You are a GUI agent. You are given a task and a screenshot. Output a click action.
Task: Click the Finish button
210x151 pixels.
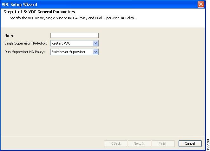163,143
